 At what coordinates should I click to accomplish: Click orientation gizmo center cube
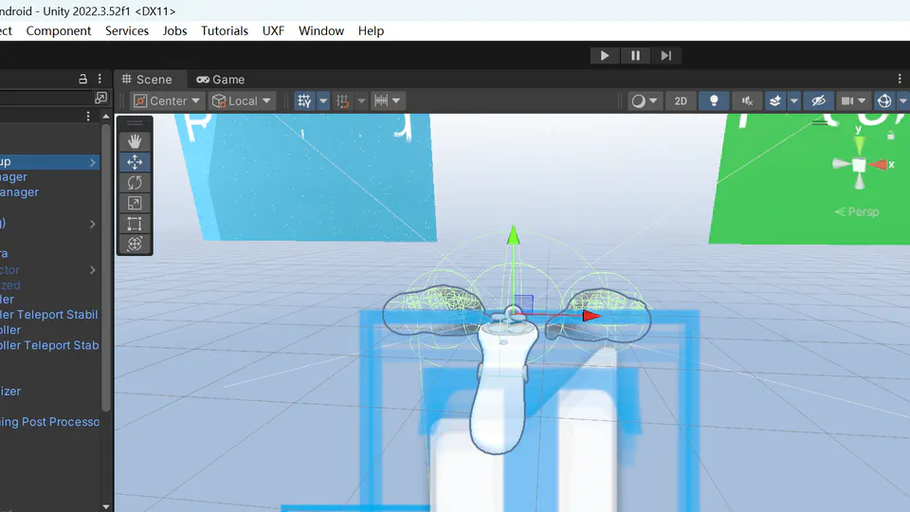(x=859, y=166)
